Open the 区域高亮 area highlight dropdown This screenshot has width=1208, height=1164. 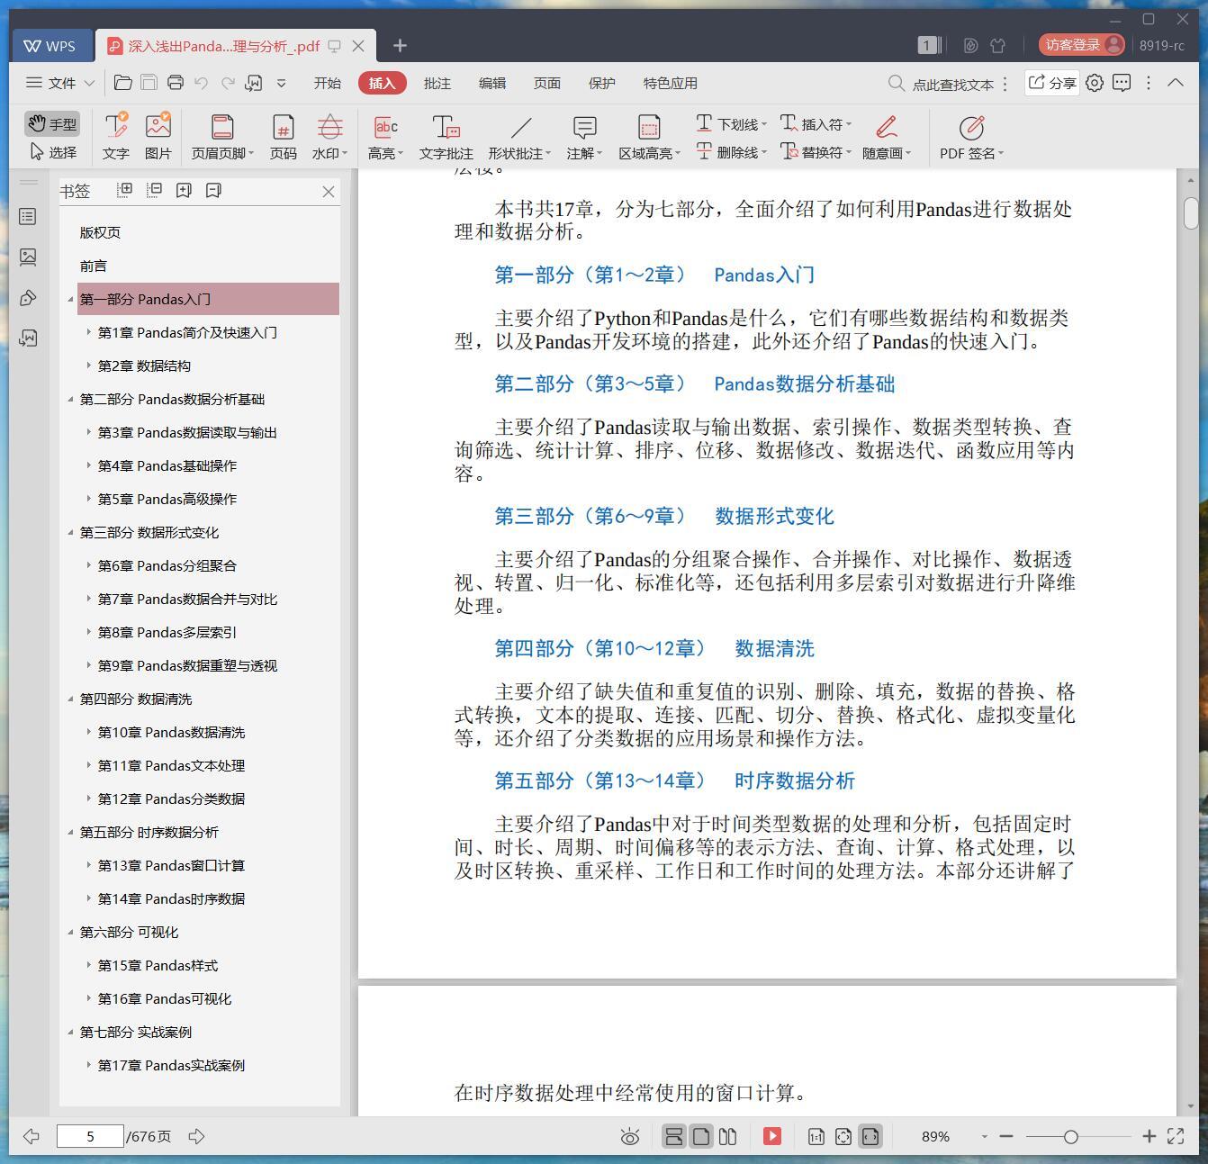tap(649, 136)
